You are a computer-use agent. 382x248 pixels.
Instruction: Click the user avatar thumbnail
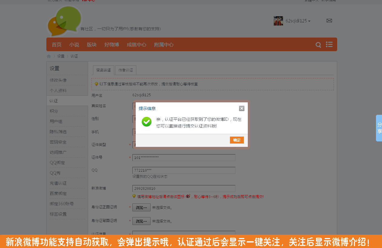click(278, 21)
